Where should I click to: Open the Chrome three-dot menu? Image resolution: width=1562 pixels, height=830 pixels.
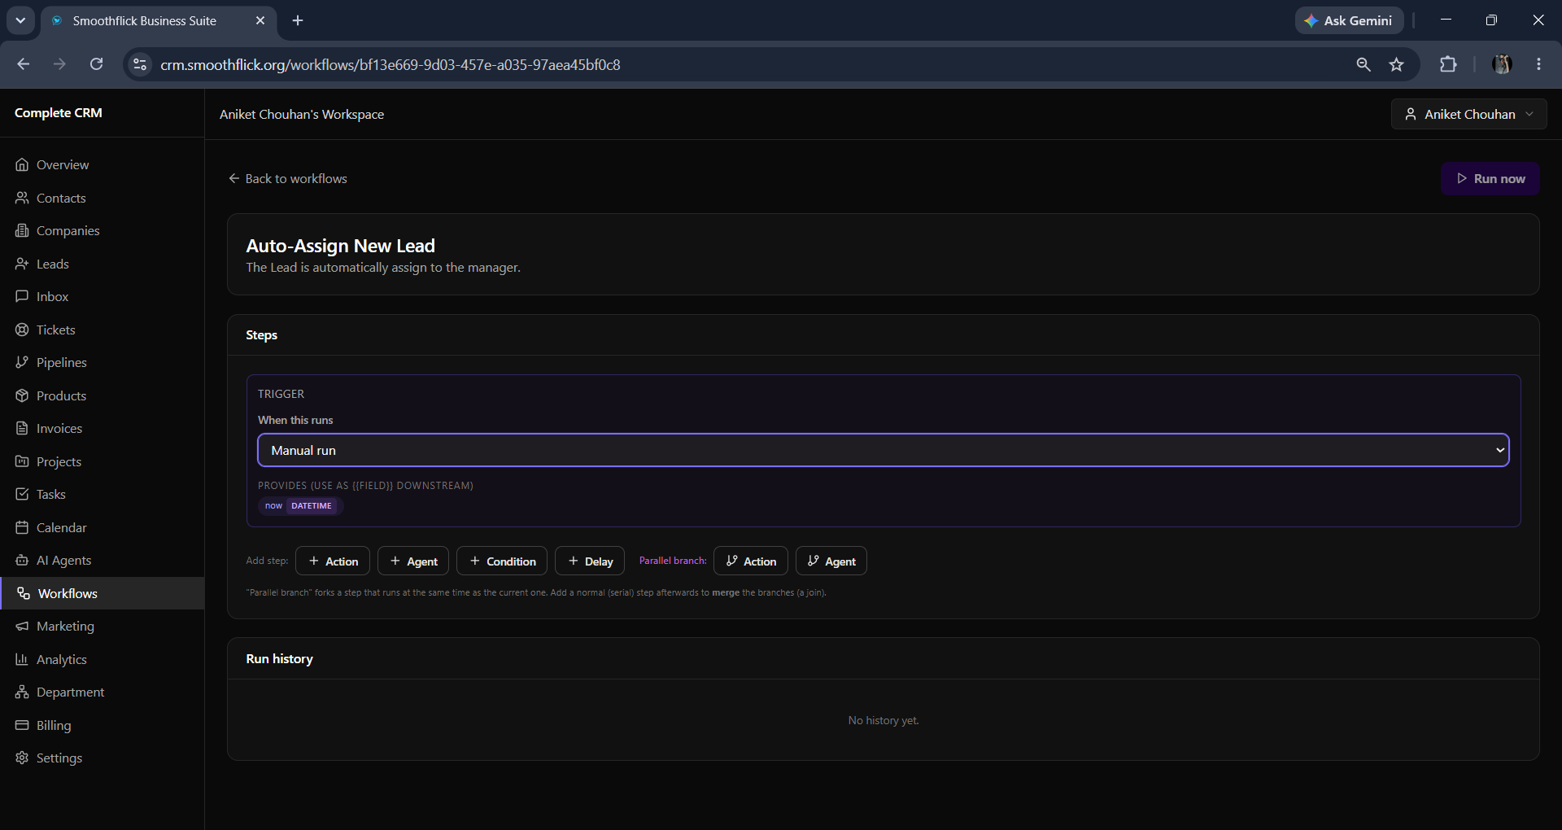[x=1538, y=64]
